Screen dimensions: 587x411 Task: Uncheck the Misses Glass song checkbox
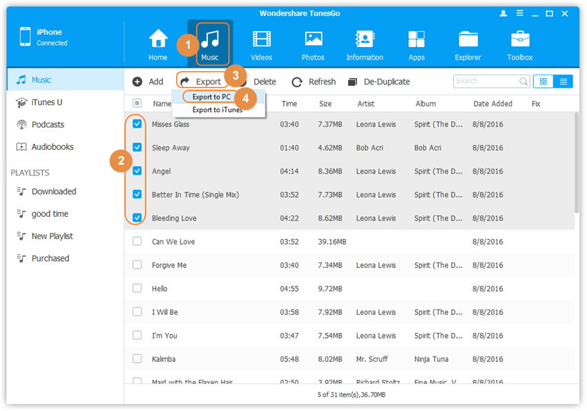(137, 124)
